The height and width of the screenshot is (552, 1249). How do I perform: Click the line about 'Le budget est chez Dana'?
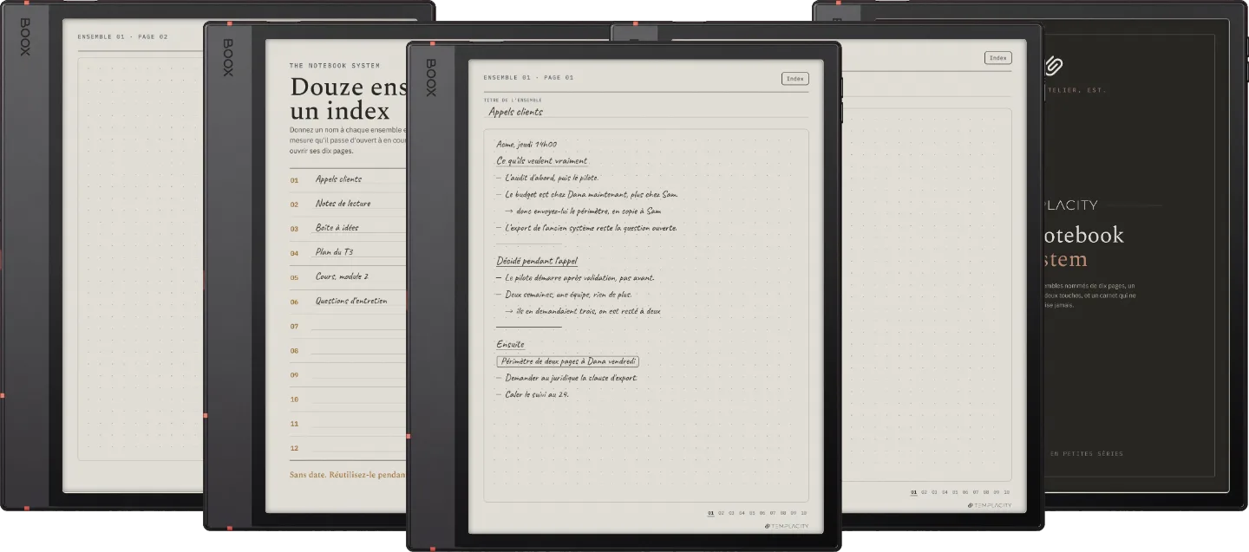pos(587,195)
